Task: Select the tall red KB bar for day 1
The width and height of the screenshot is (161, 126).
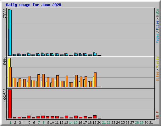Action: (10, 104)
